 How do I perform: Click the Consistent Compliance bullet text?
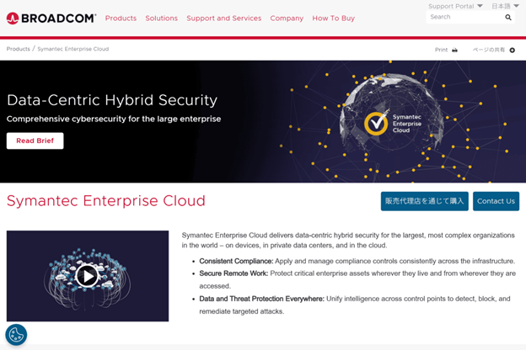click(357, 261)
